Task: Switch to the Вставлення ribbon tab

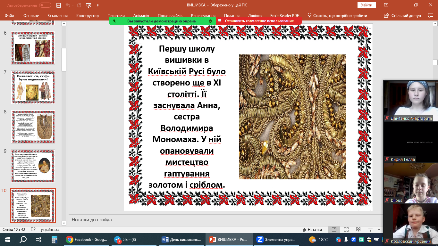Action: 57,16
